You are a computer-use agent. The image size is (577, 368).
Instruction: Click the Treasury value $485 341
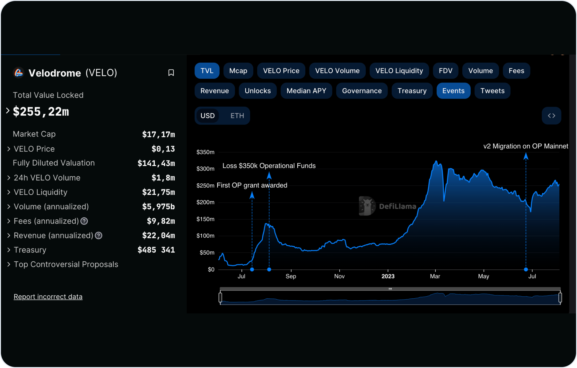[x=156, y=250]
